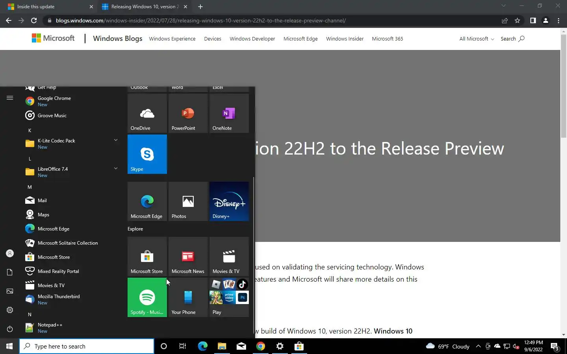The height and width of the screenshot is (354, 567).
Task: Open Task View on the taskbar
Action: coord(183,346)
